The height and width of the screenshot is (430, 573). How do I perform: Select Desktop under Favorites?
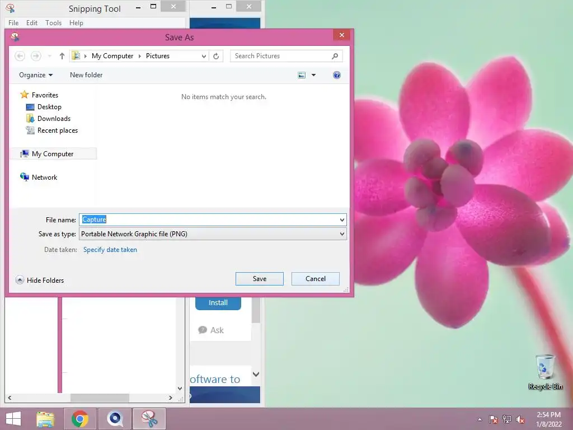tap(44, 107)
